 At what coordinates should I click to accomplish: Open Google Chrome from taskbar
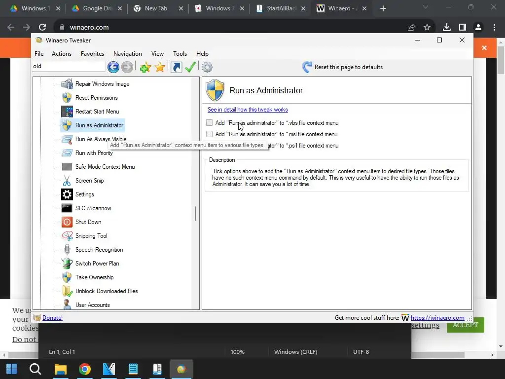click(x=85, y=369)
